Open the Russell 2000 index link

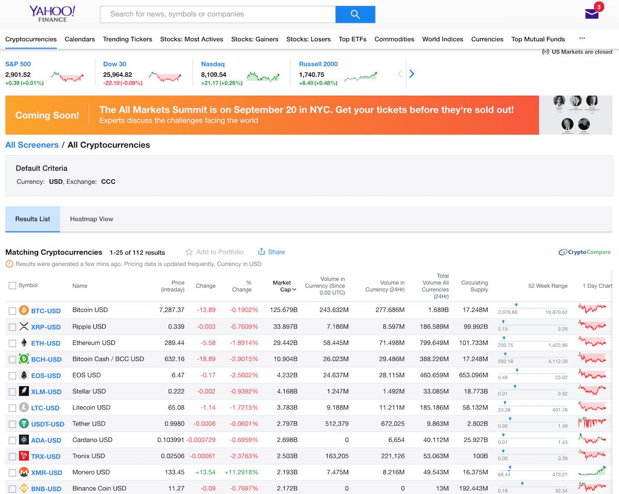pos(318,64)
